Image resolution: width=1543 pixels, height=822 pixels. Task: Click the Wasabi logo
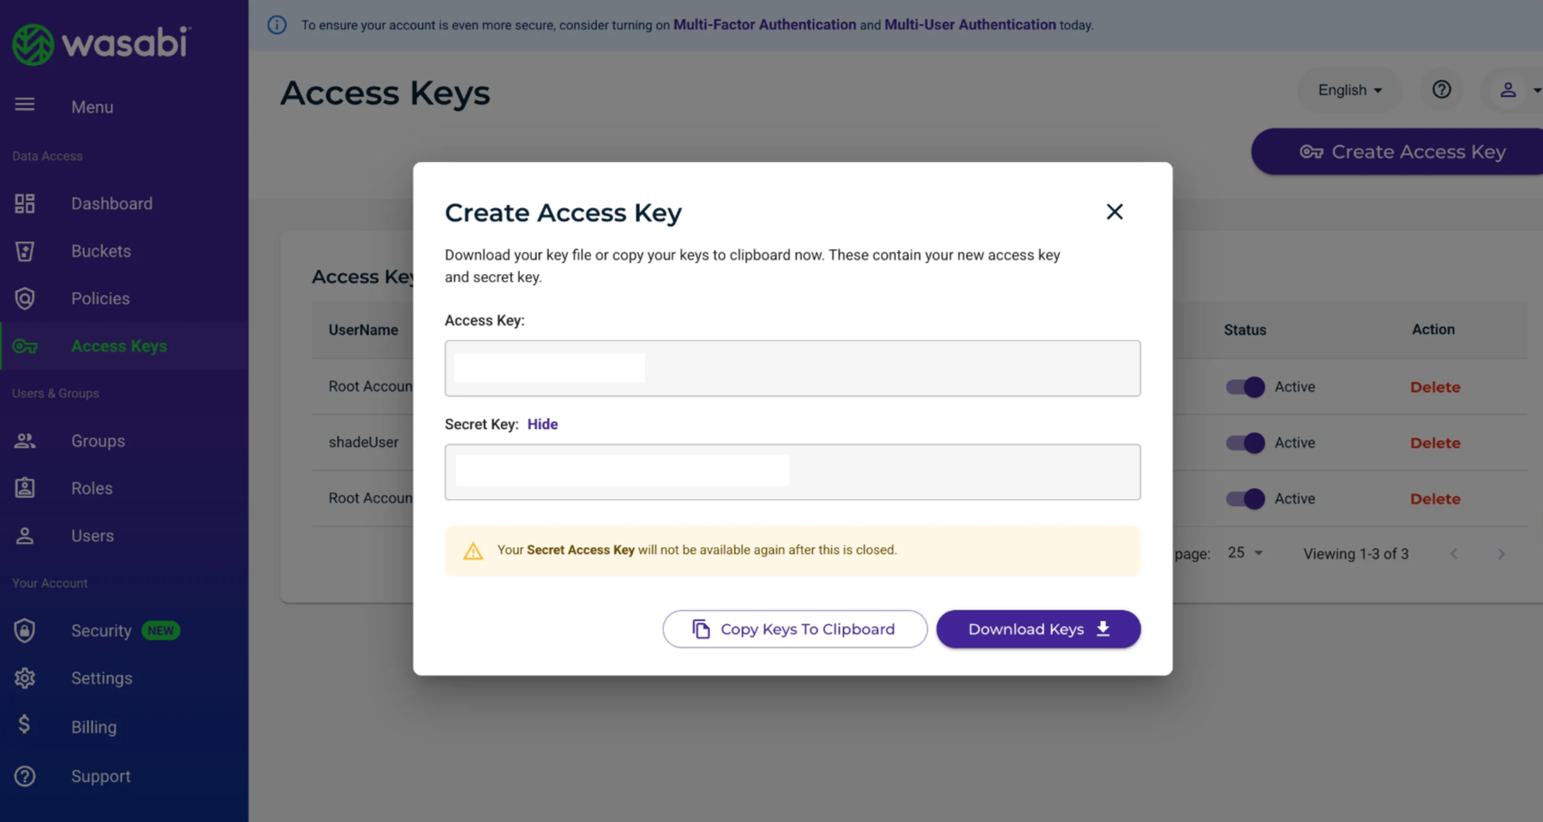(x=101, y=44)
